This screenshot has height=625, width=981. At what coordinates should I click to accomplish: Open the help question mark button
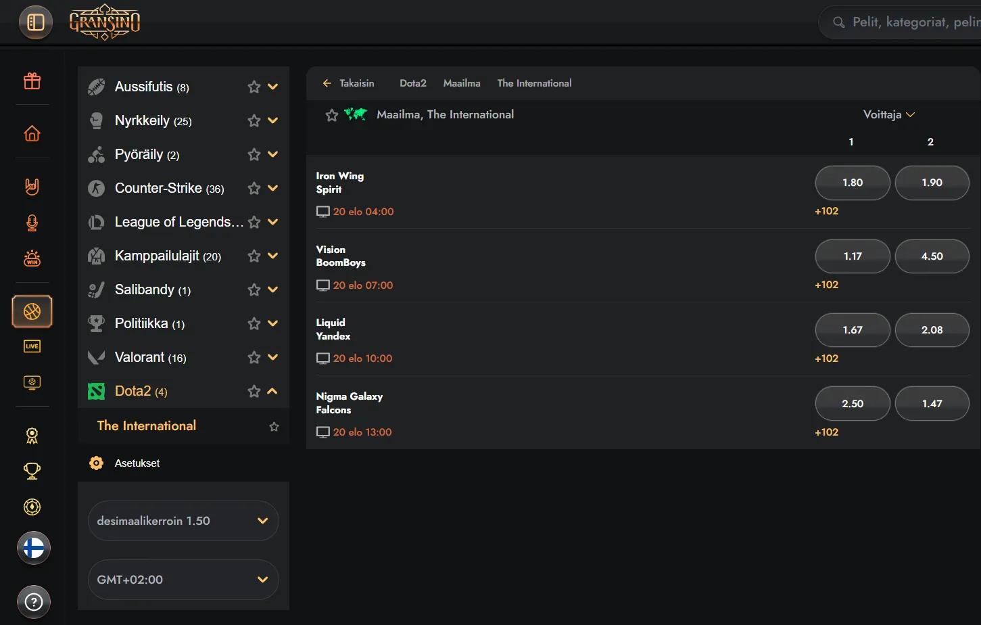tap(34, 602)
